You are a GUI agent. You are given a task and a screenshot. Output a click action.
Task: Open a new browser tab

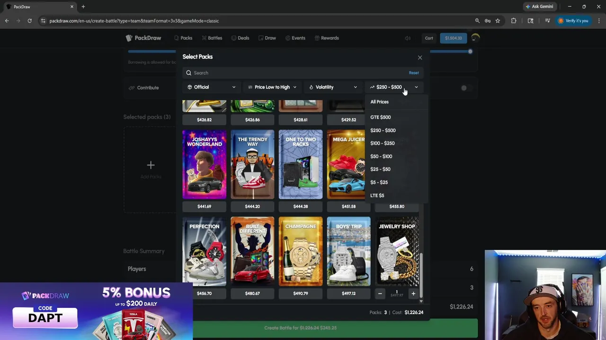point(83,7)
